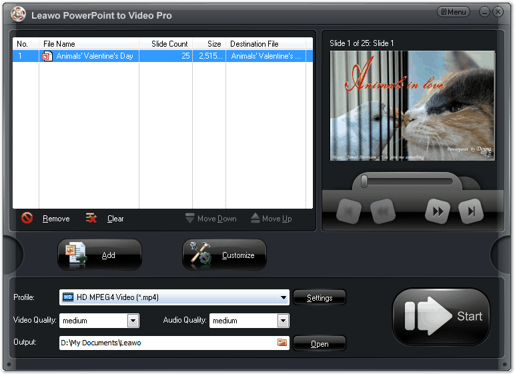The width and height of the screenshot is (515, 374).
Task: Click the Clear list icon
Action: click(92, 218)
